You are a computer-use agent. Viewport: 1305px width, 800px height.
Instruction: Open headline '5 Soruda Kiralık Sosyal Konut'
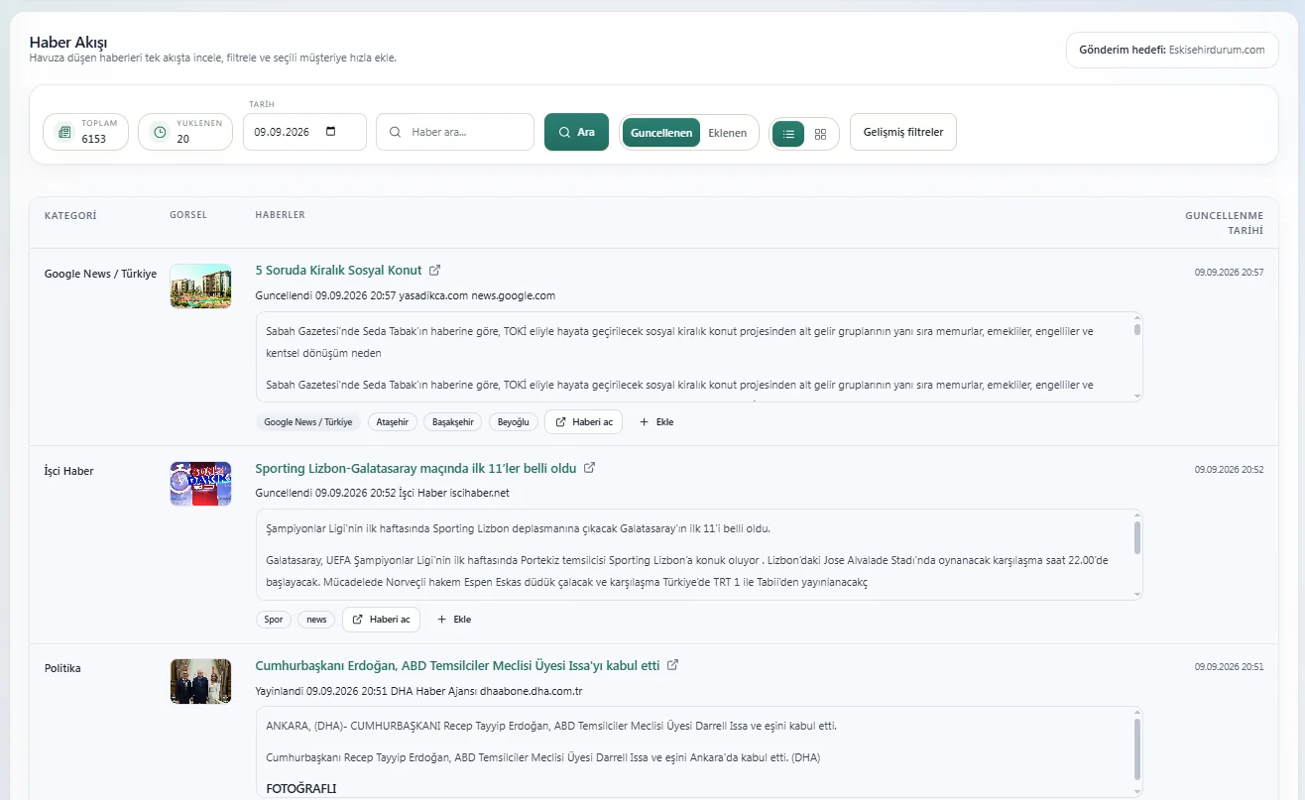click(338, 270)
